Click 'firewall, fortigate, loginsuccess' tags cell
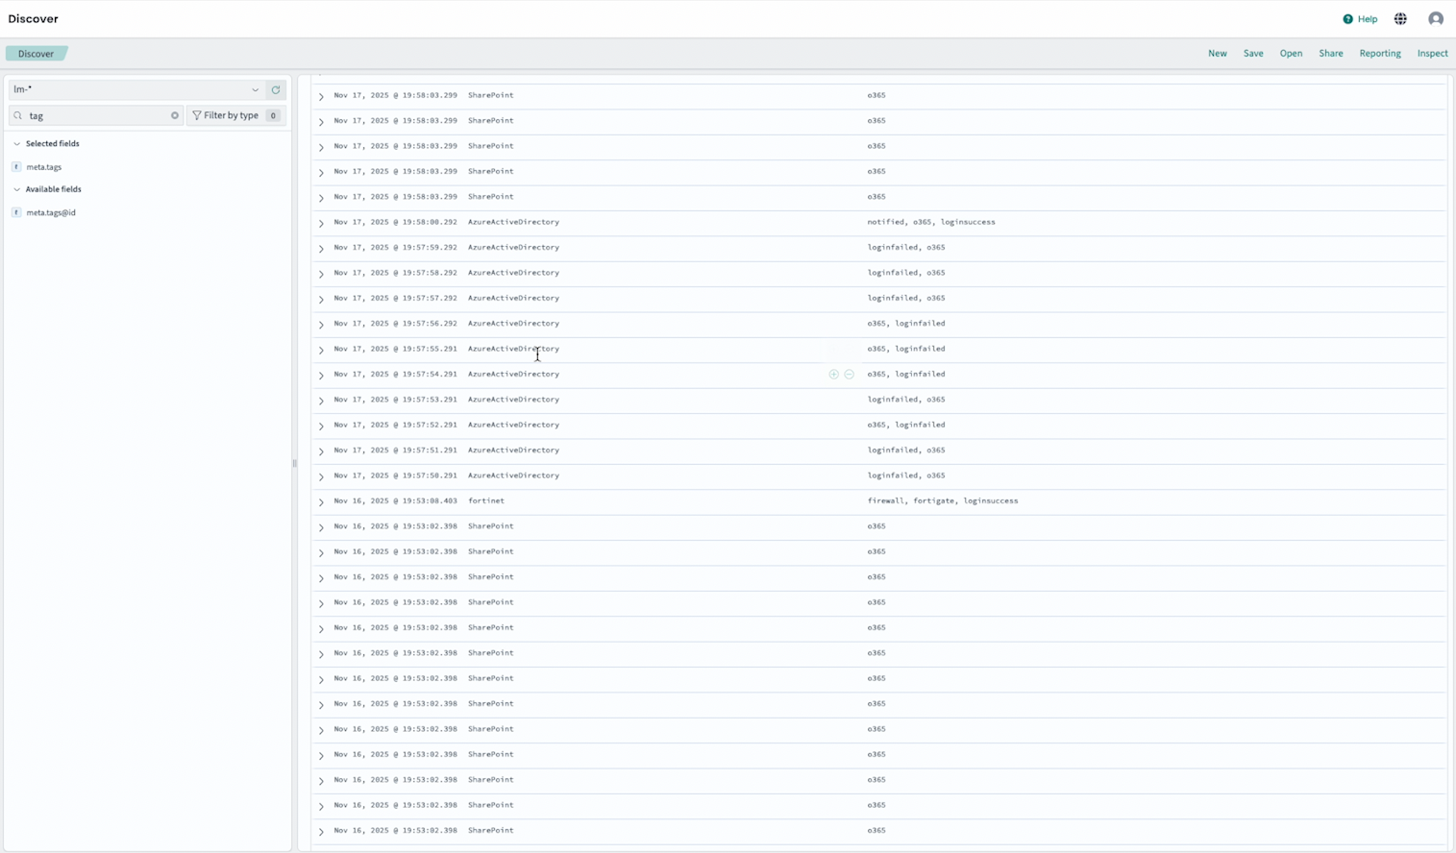The image size is (1456, 853). pyautogui.click(x=943, y=500)
